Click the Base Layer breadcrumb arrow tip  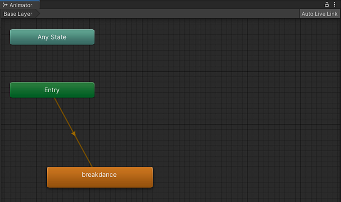coord(37,14)
